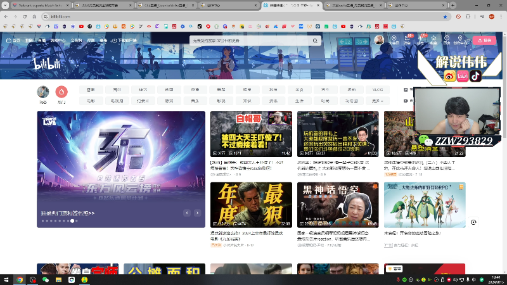This screenshot has width=507, height=285.
Task: Bookmark star in address bar
Action: tap(446, 16)
